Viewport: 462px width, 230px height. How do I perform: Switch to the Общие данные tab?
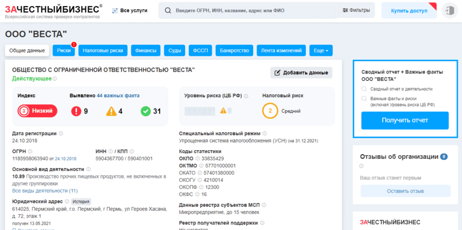[x=27, y=50]
